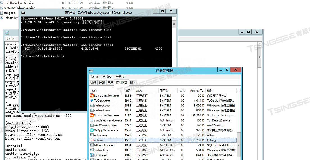The image size is (310, 160).
Task: Click the erl.exe Erlang process icon
Action: pyautogui.click(x=92, y=140)
